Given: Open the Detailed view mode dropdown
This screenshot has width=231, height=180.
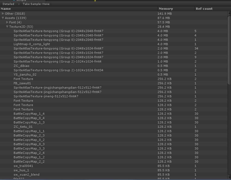Looking at the screenshot, I should (11, 4).
